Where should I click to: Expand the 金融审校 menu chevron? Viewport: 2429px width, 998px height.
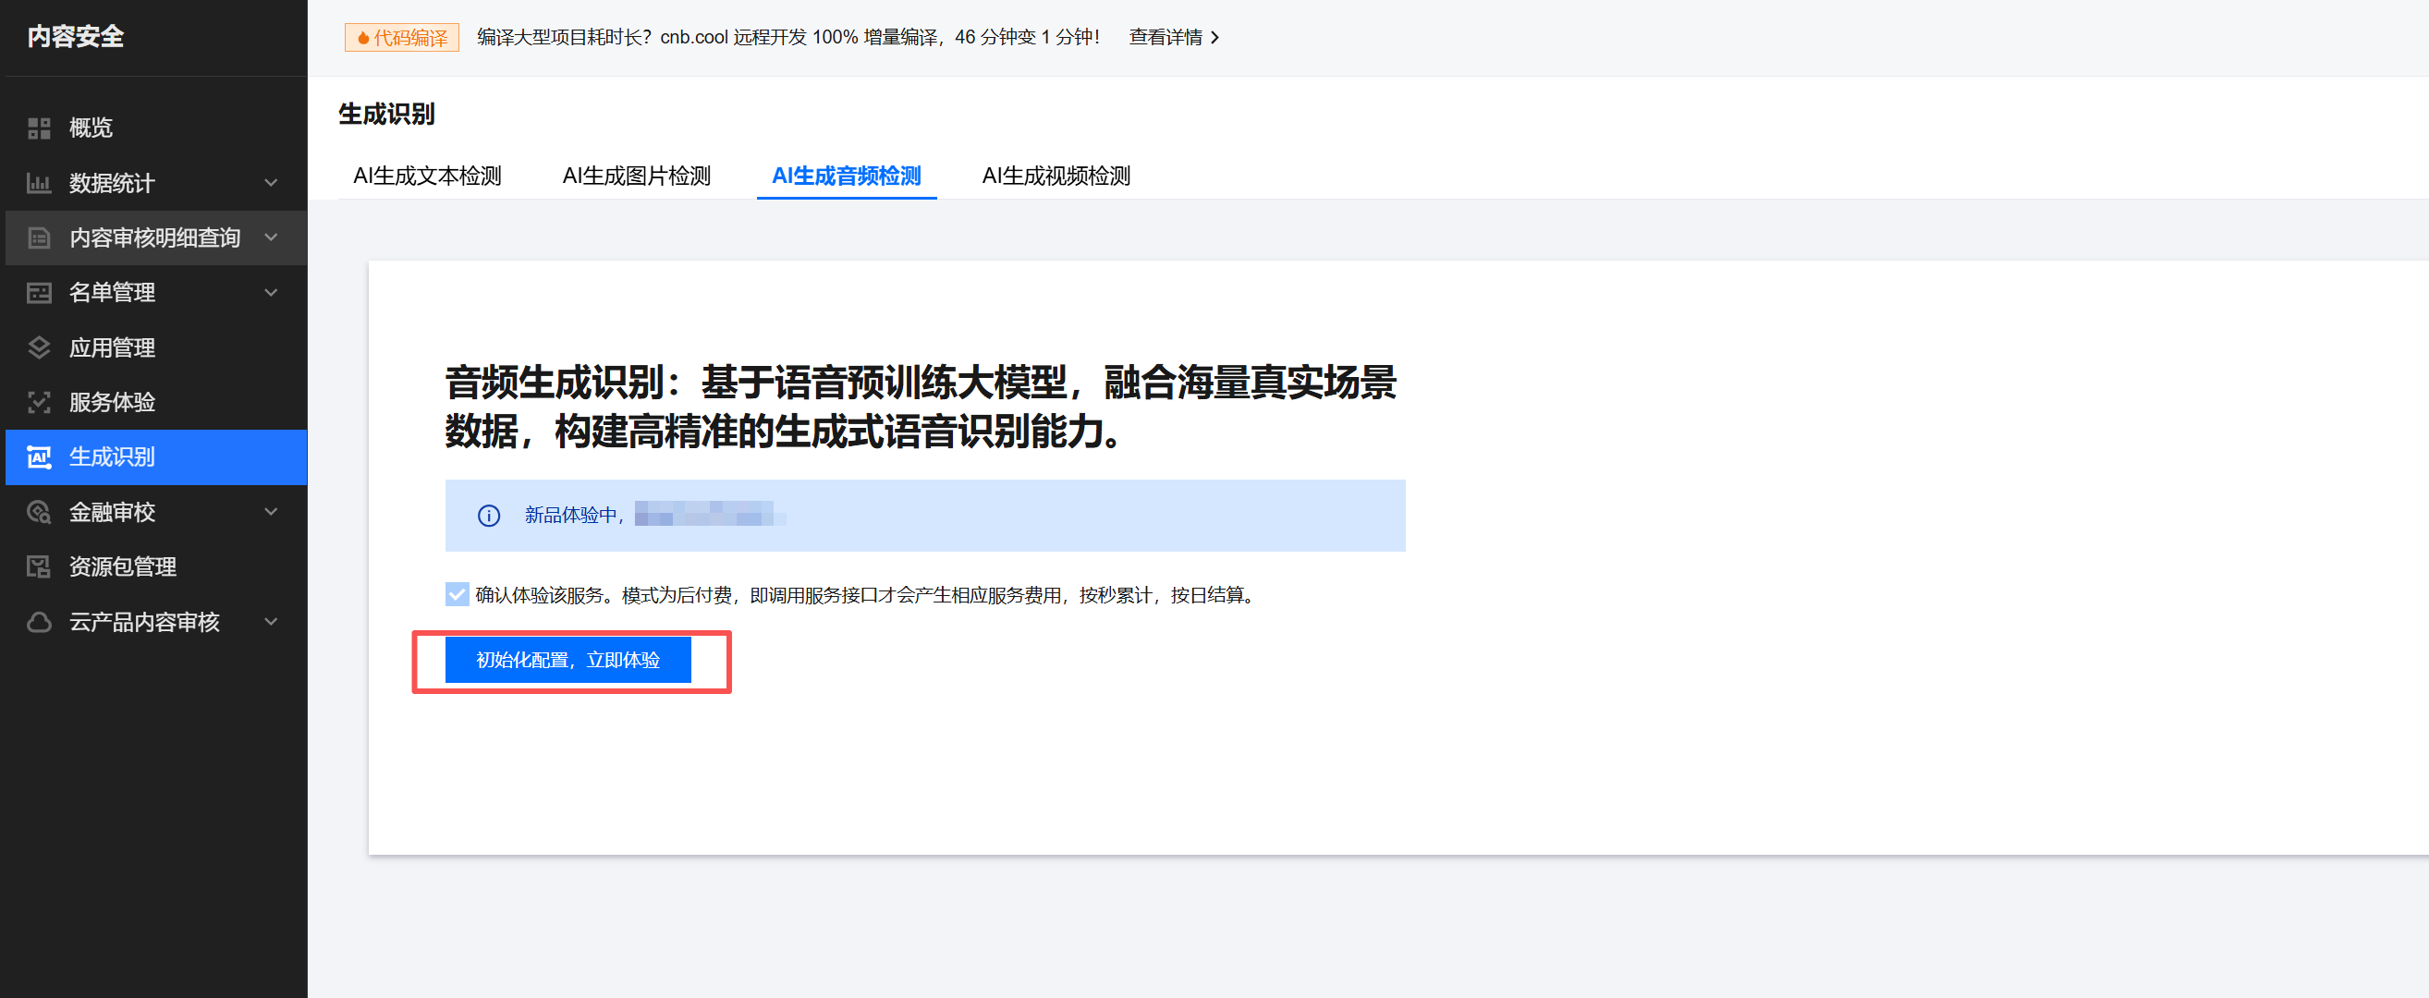point(272,512)
